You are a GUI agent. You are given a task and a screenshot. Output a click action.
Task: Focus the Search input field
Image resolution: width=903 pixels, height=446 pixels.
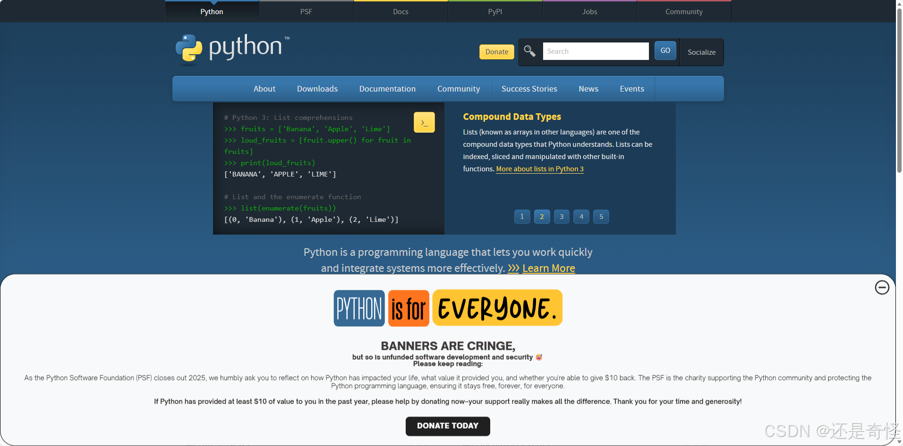[596, 51]
